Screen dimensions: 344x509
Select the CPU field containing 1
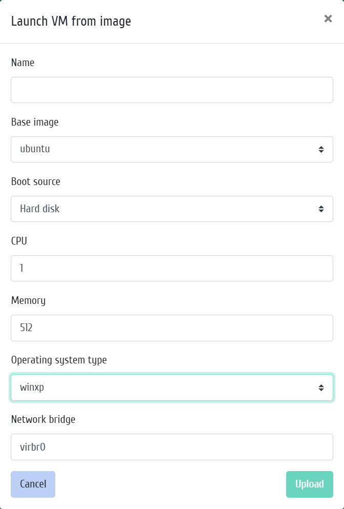point(172,268)
